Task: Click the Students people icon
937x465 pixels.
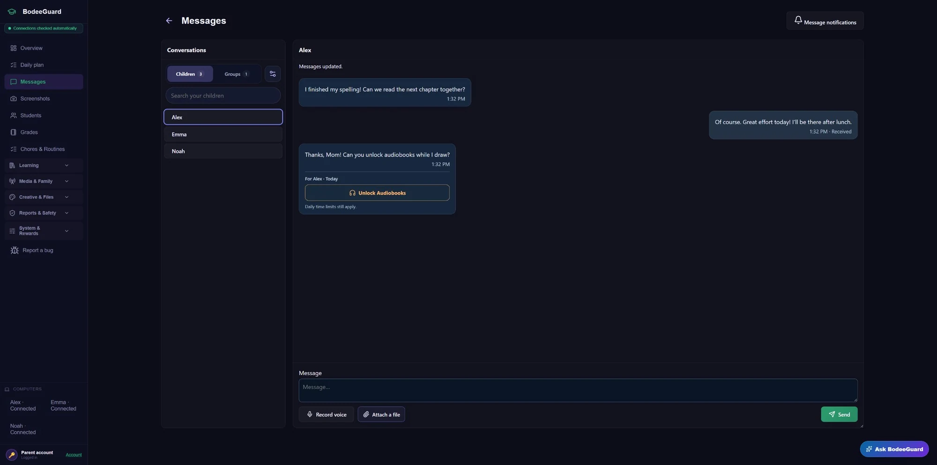Action: pos(14,116)
